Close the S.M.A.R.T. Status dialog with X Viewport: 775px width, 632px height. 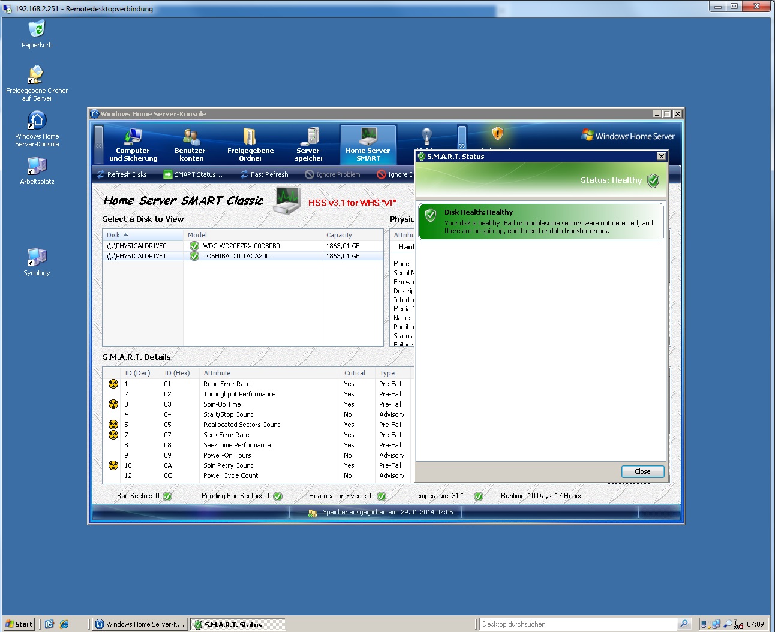click(x=661, y=157)
